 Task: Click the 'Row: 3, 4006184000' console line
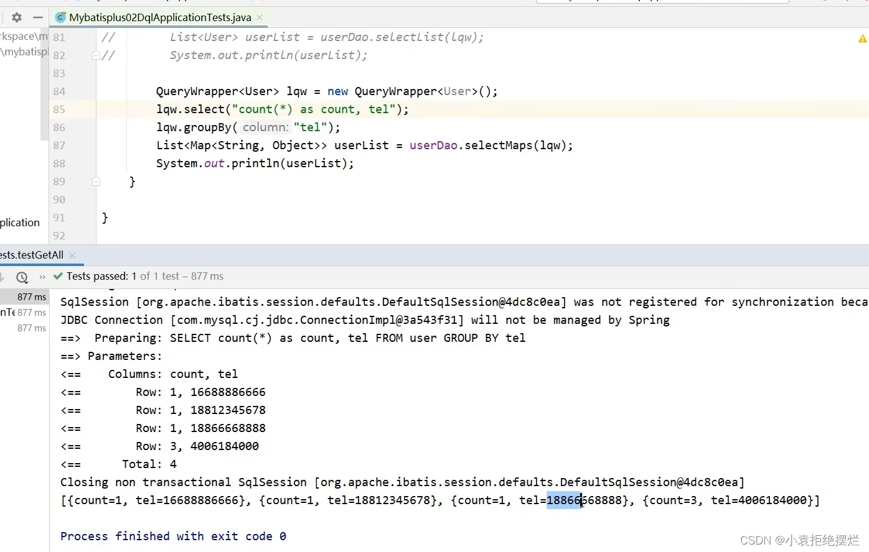(159, 446)
